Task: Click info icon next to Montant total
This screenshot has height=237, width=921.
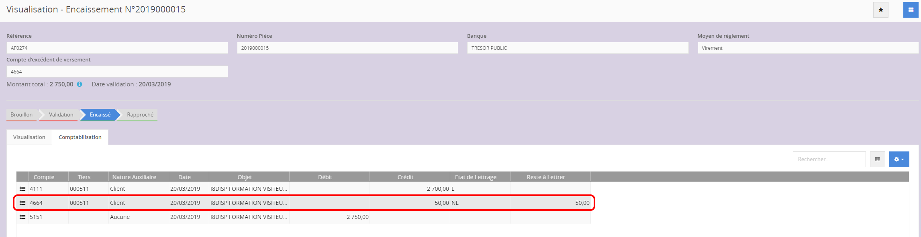Action: click(x=80, y=84)
